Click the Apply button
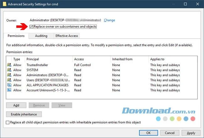 pos(191,133)
